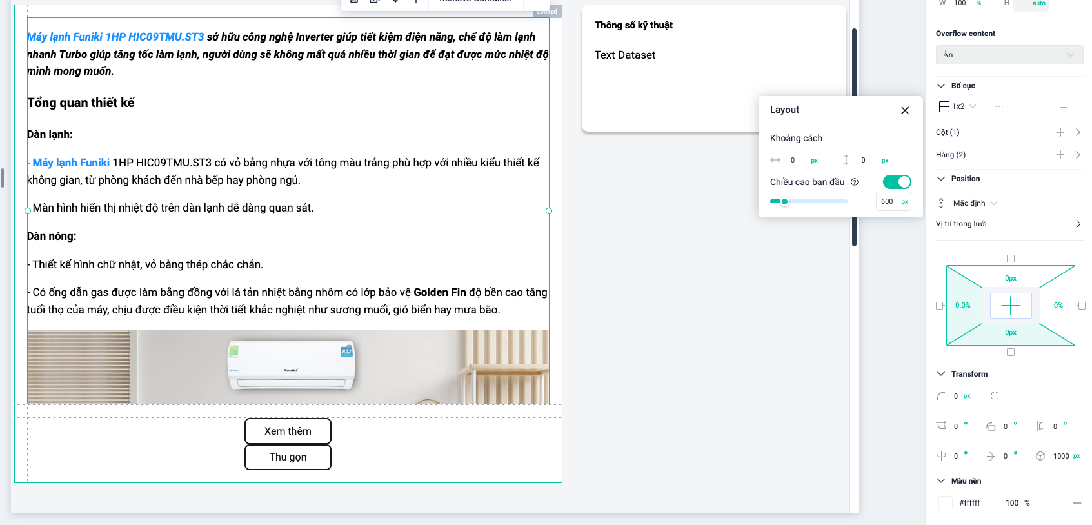Toggle the Chiều cao ban đầu switch
Image resolution: width=1092 pixels, height=525 pixels.
(897, 182)
